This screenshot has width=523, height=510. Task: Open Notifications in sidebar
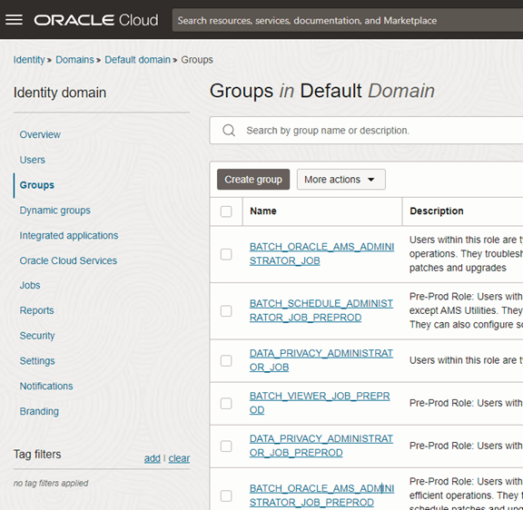pos(46,386)
